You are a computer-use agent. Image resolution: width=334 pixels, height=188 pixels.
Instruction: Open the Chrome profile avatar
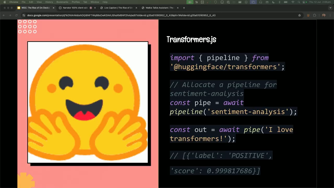[324, 15]
